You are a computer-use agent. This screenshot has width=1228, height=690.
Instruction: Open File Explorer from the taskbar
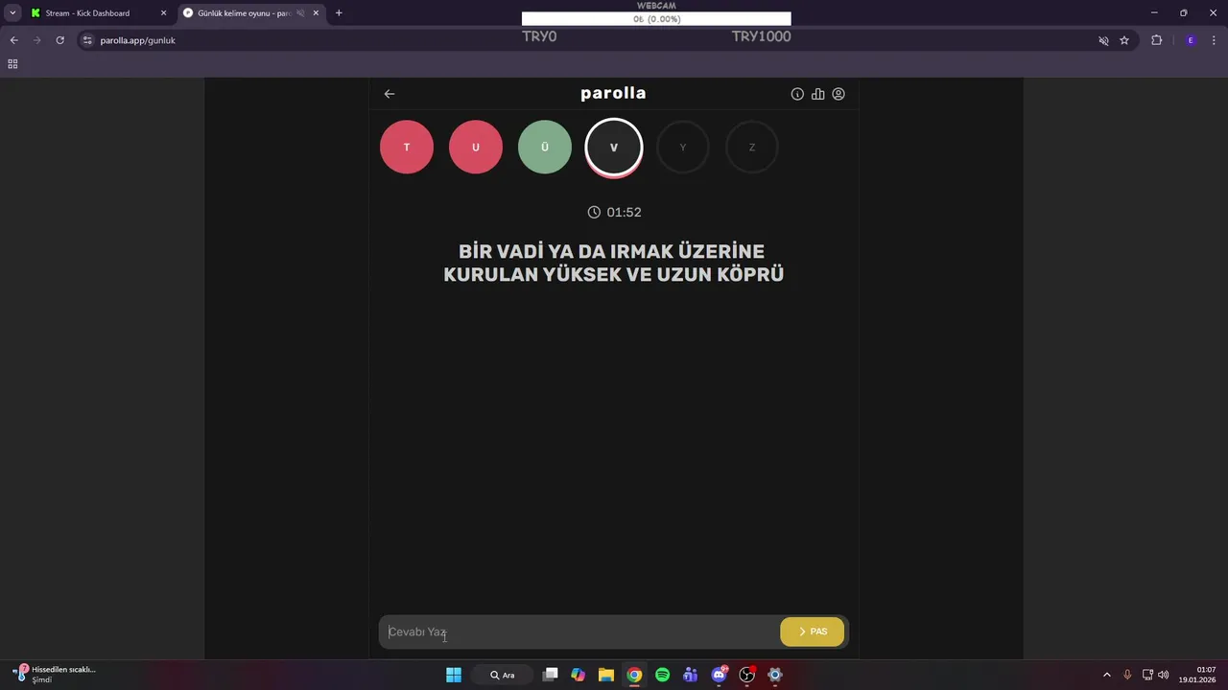[x=606, y=675]
